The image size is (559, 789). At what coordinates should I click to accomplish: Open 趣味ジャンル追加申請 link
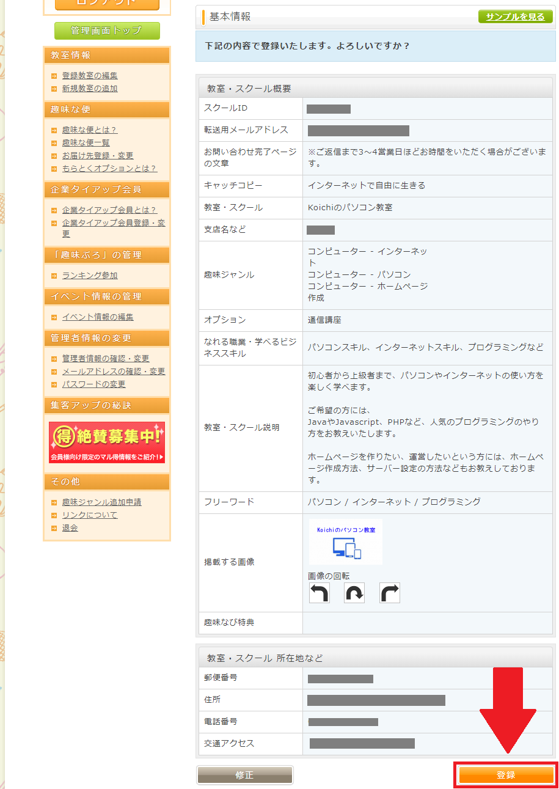coord(102,502)
